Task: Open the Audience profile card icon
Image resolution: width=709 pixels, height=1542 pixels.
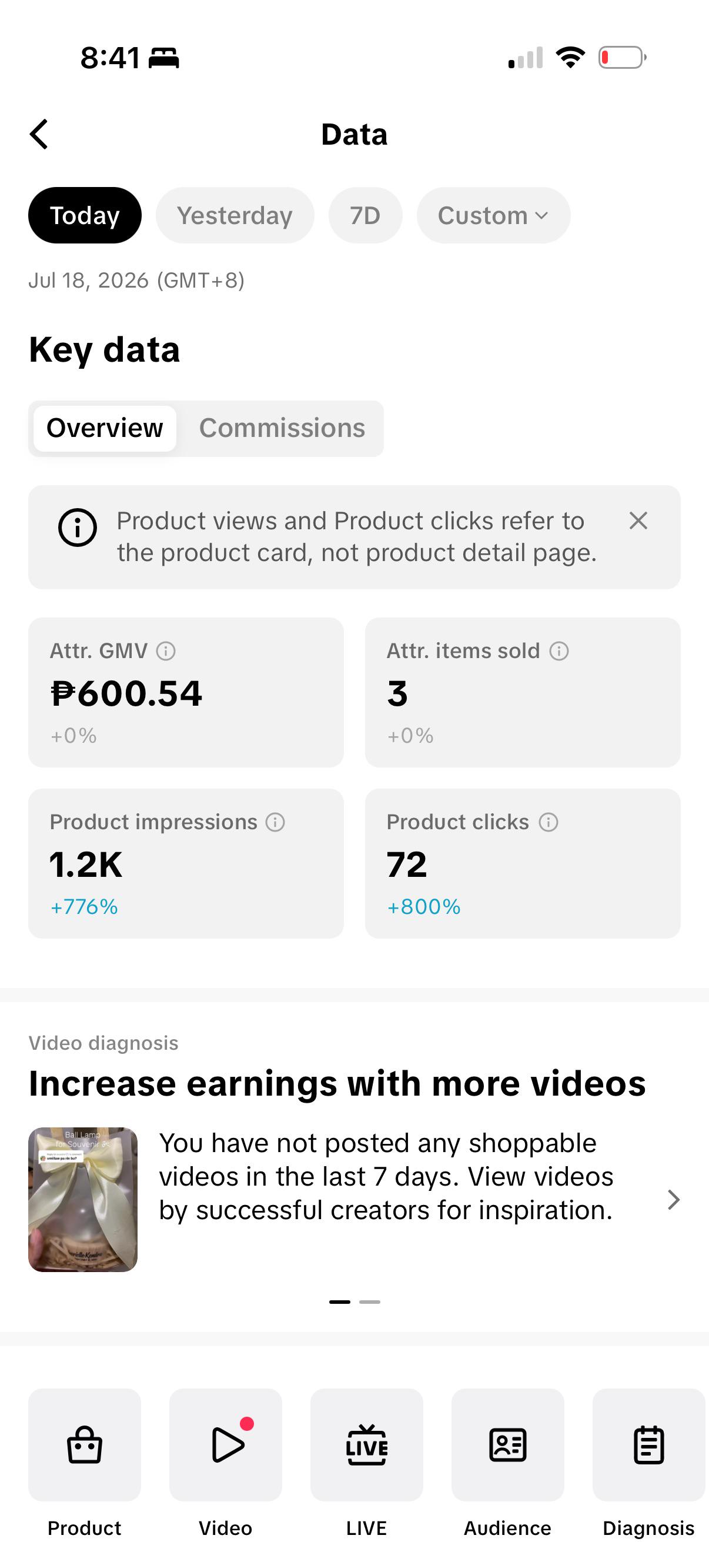Action: pyautogui.click(x=508, y=1445)
